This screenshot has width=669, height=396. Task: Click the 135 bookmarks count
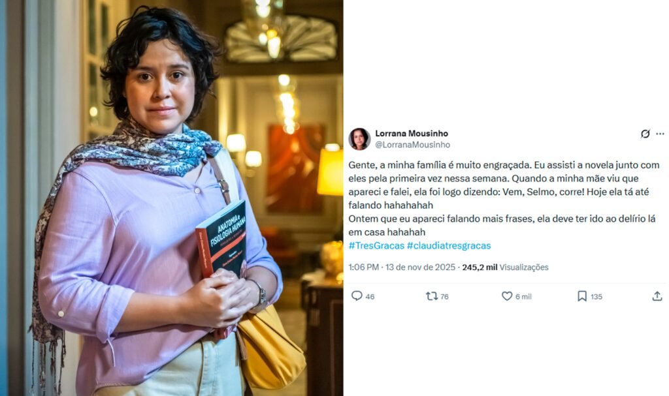[596, 297]
